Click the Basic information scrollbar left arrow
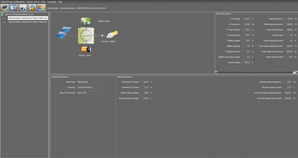The height and width of the screenshot is (158, 298). (216, 72)
